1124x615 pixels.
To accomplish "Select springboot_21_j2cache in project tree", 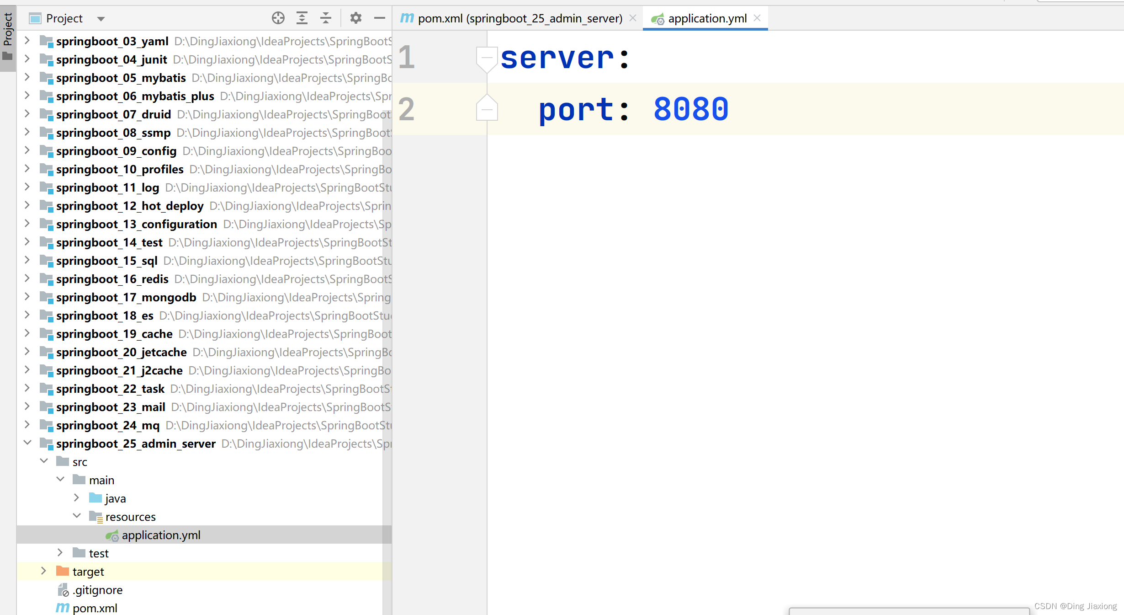I will coord(120,370).
